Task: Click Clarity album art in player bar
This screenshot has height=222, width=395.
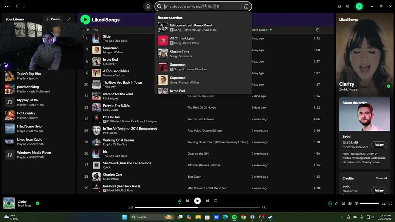Action: click(x=9, y=203)
